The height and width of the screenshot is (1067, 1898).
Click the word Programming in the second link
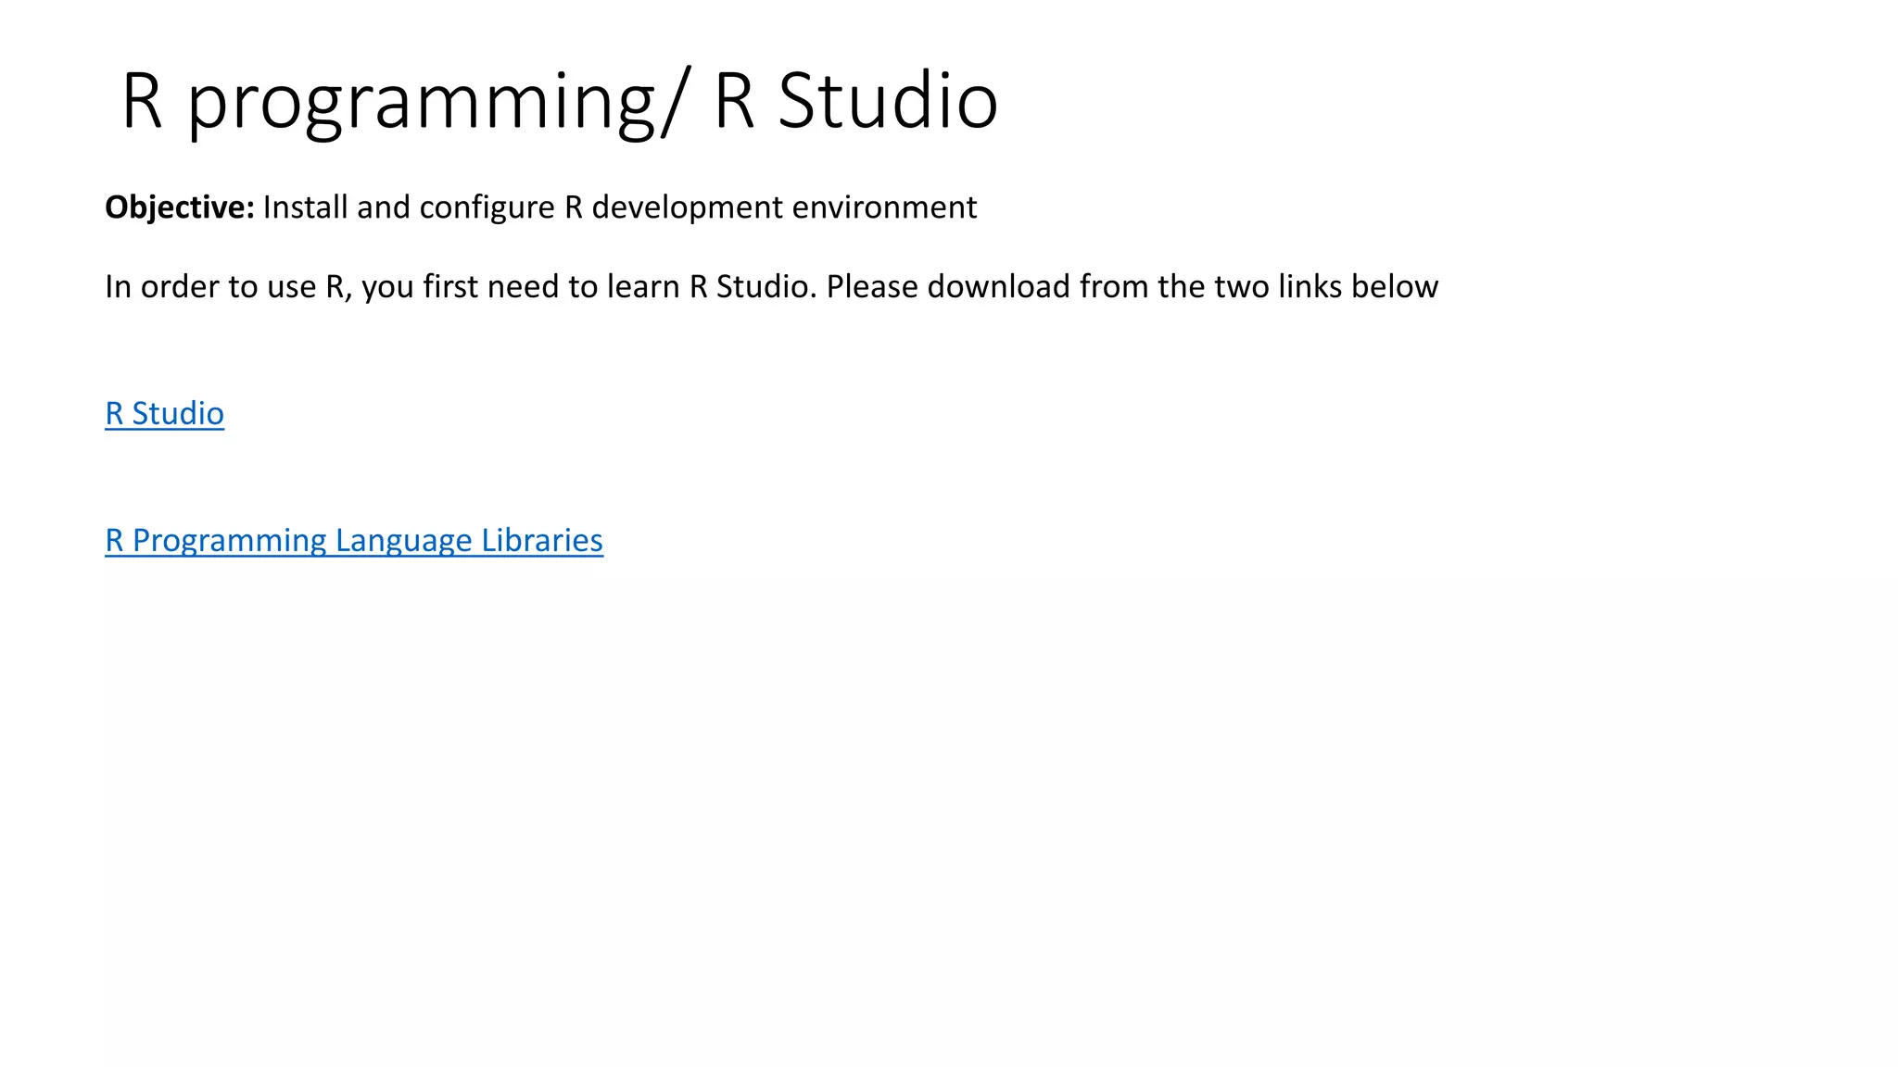[x=229, y=541]
